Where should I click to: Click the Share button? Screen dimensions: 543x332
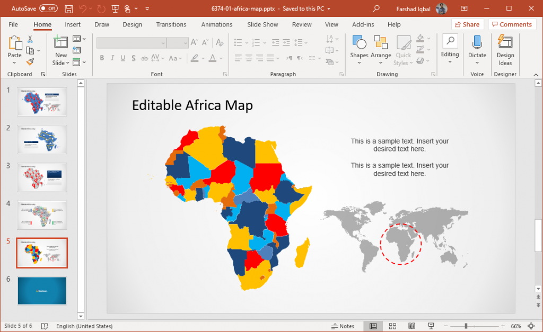click(x=467, y=24)
